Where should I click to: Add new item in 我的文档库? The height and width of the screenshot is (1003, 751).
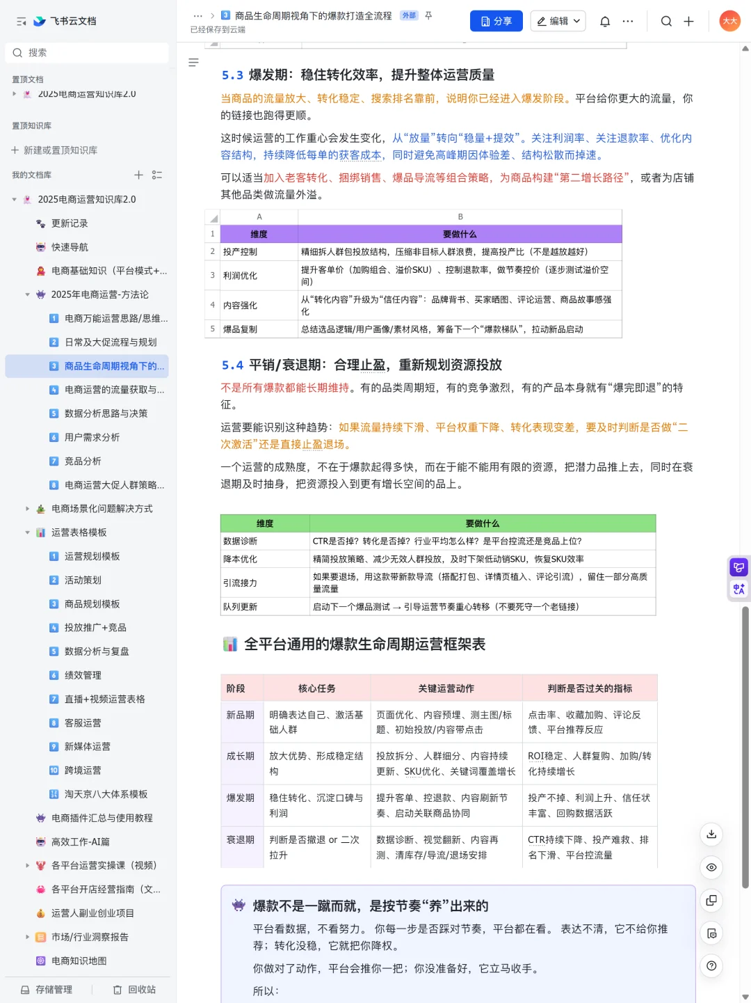pos(138,175)
